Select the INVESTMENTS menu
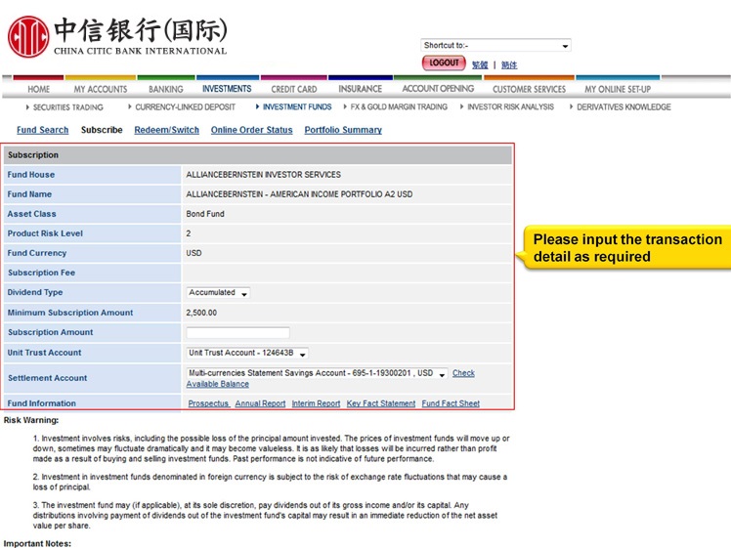 (x=227, y=89)
